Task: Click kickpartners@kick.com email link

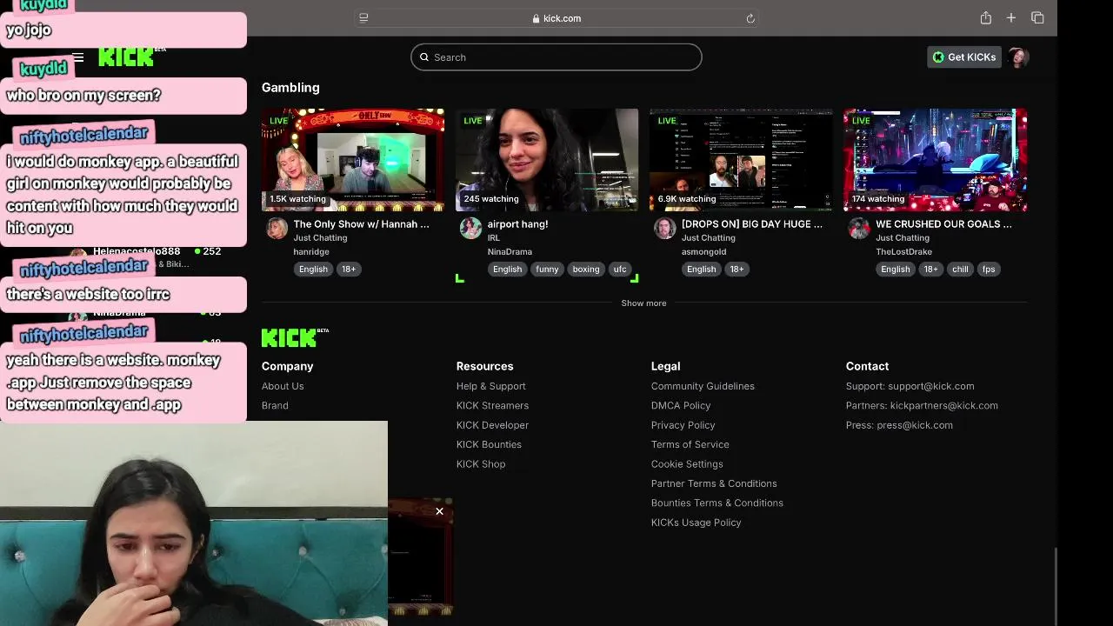Action: pyautogui.click(x=944, y=406)
